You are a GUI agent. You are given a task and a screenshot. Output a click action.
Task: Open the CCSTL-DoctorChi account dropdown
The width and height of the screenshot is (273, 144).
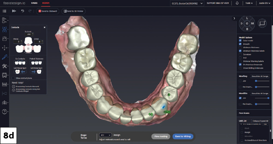(x=187, y=3)
